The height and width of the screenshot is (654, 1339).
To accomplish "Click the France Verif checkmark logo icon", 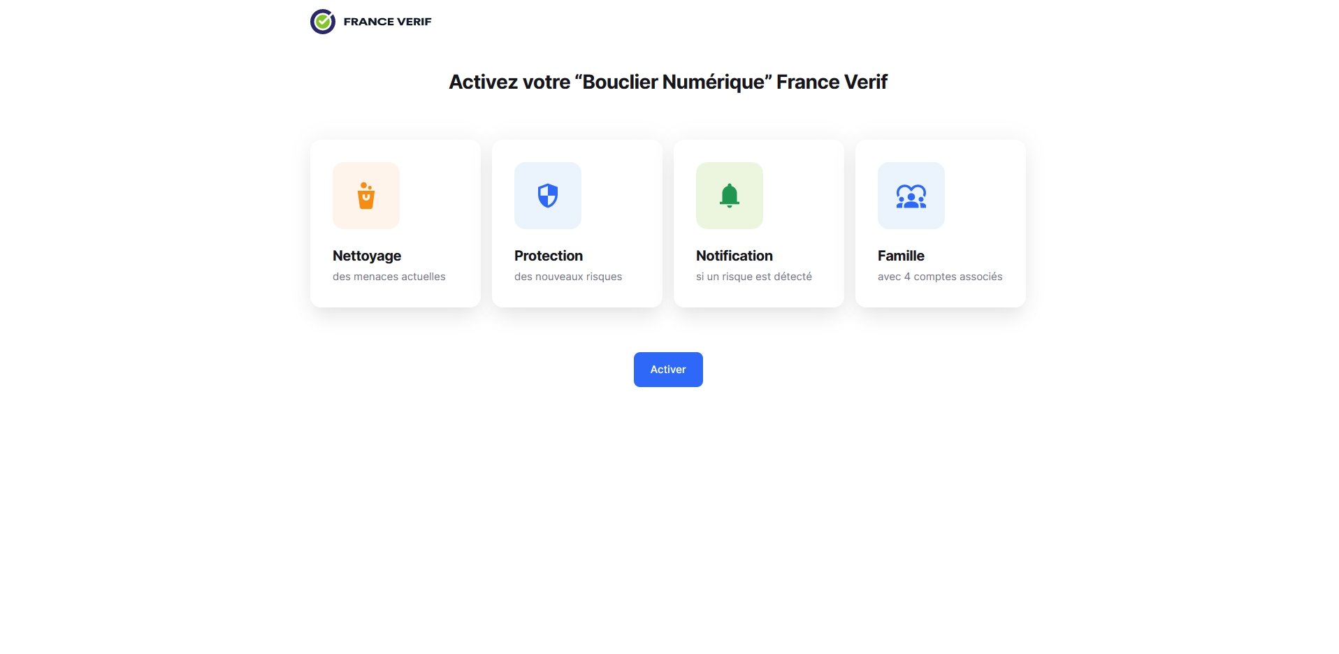I will point(322,22).
